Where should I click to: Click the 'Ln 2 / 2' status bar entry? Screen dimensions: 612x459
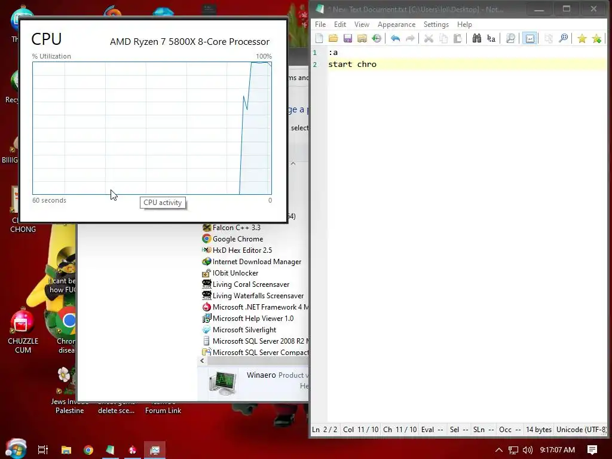tap(325, 430)
